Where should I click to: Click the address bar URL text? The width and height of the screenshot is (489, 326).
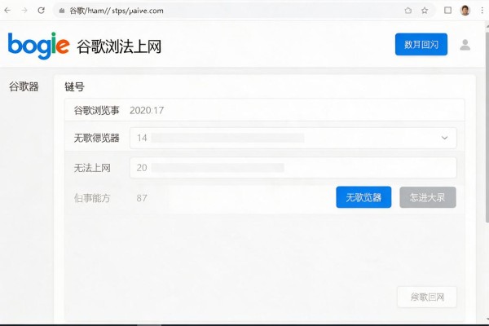coord(117,11)
